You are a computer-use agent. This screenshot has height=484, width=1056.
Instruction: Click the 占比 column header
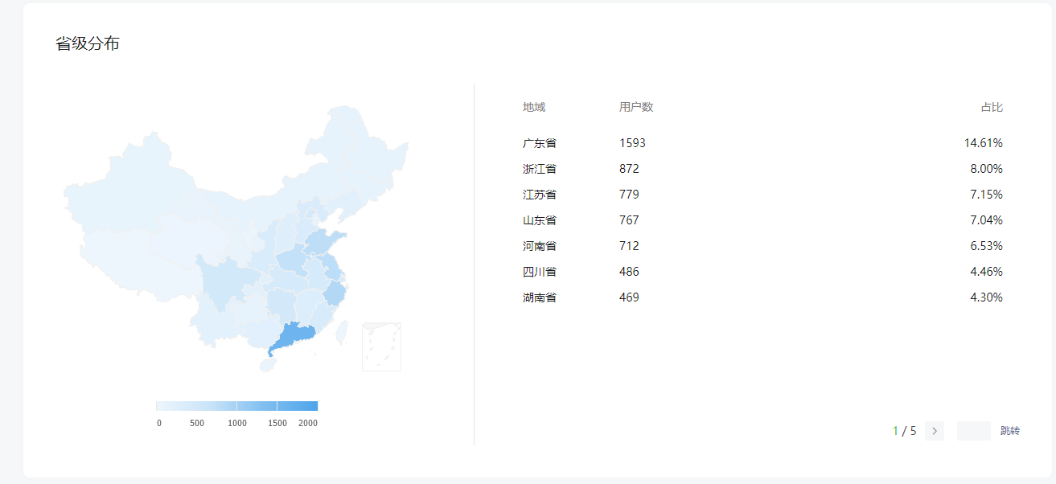point(992,107)
